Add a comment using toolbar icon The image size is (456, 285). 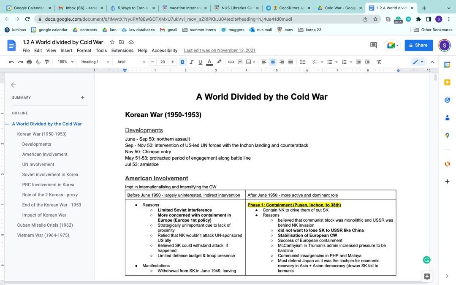pyautogui.click(x=240, y=62)
